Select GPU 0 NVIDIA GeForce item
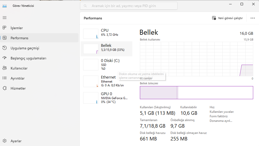The width and height of the screenshot is (259, 146). (106, 98)
